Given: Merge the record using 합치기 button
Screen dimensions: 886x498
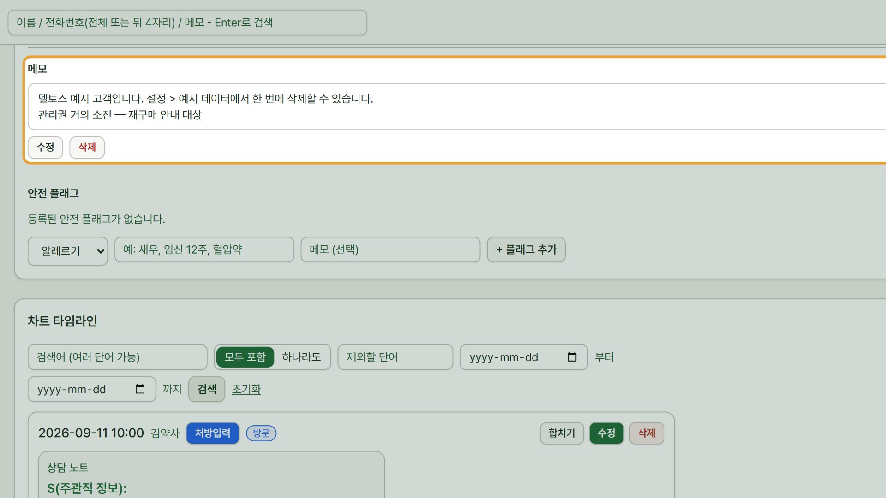Looking at the screenshot, I should click(x=562, y=433).
